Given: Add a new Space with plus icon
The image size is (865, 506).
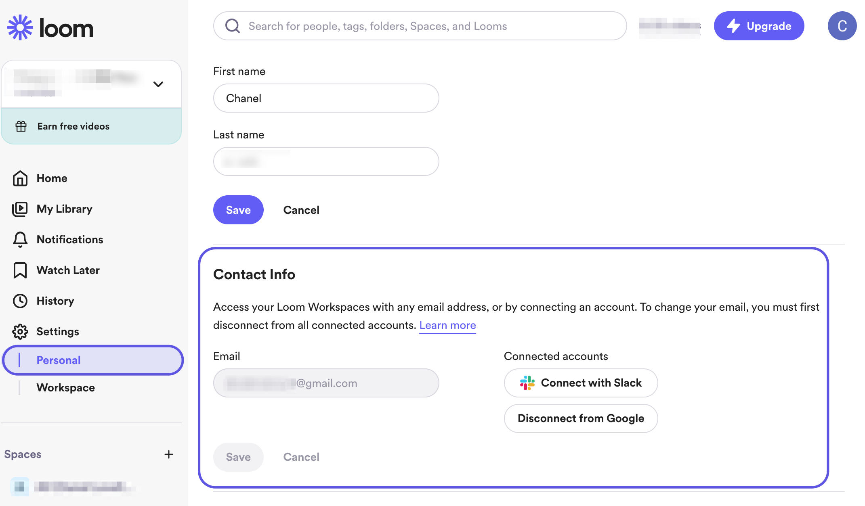Looking at the screenshot, I should click(169, 454).
